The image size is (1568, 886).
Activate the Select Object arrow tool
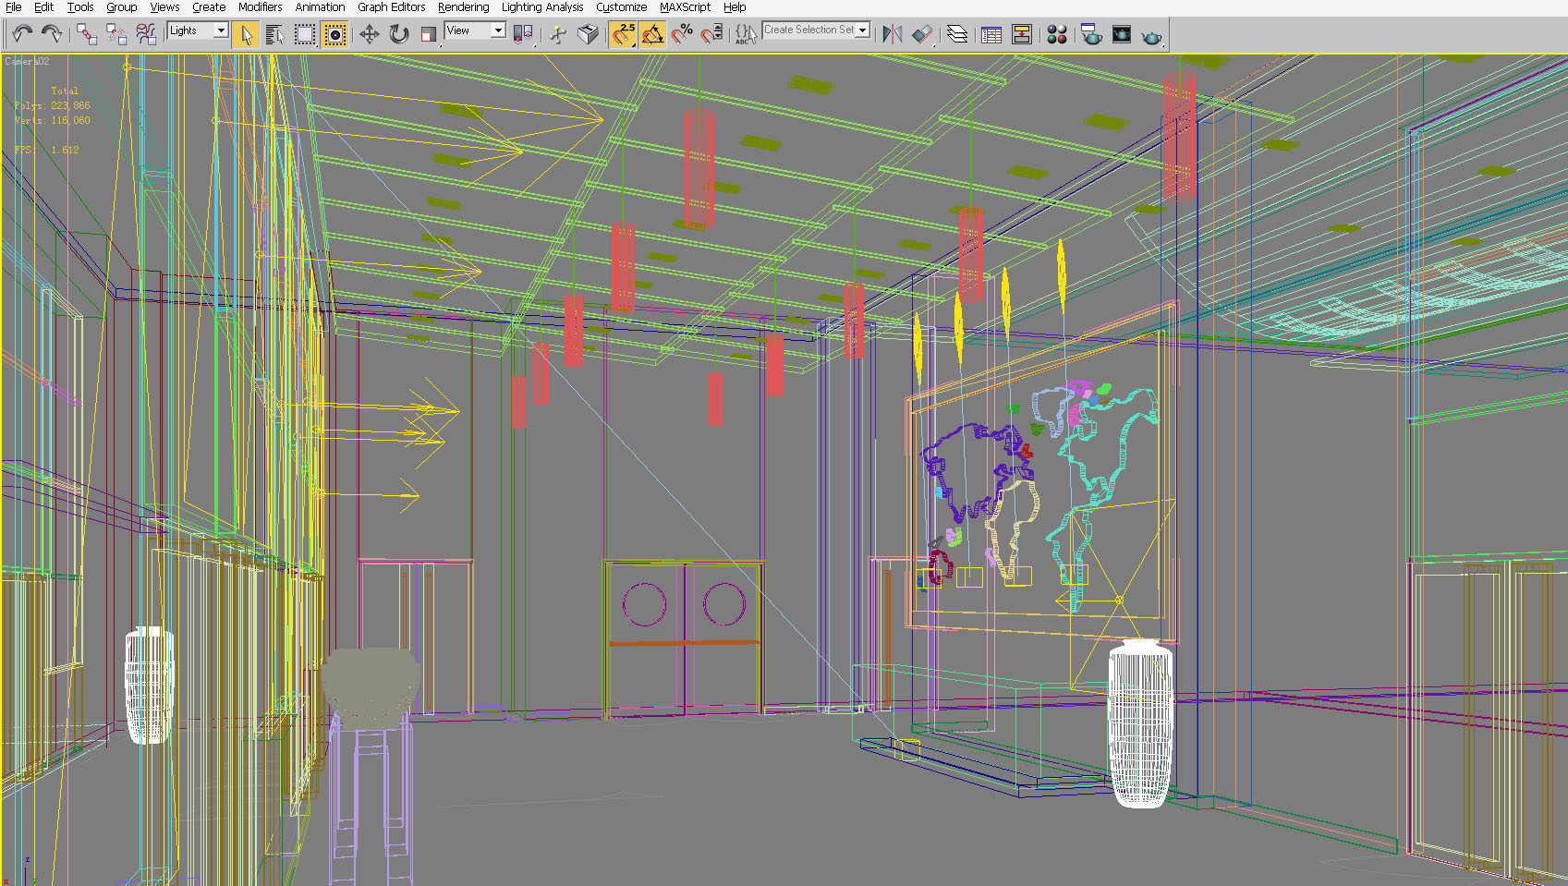click(x=245, y=34)
